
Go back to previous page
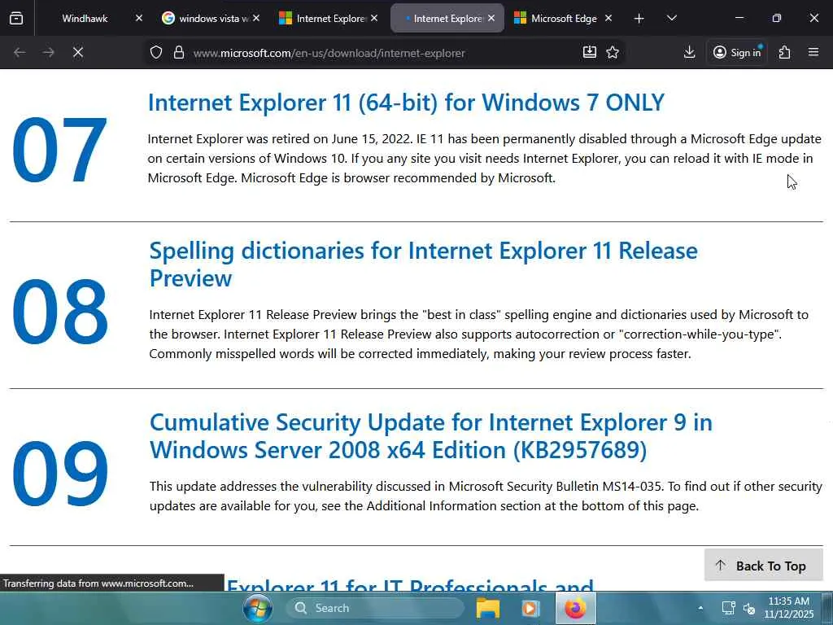[x=20, y=52]
